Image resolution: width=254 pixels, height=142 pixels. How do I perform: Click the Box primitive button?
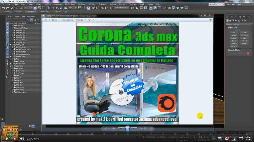coord(234,32)
